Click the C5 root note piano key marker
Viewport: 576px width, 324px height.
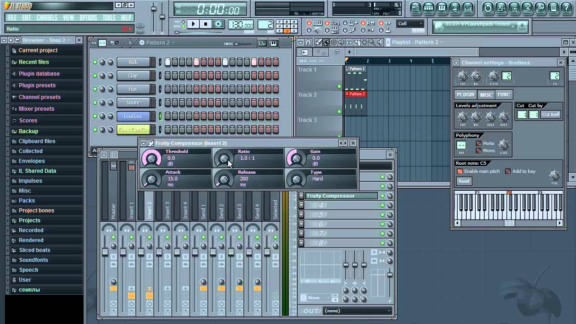[x=509, y=193]
